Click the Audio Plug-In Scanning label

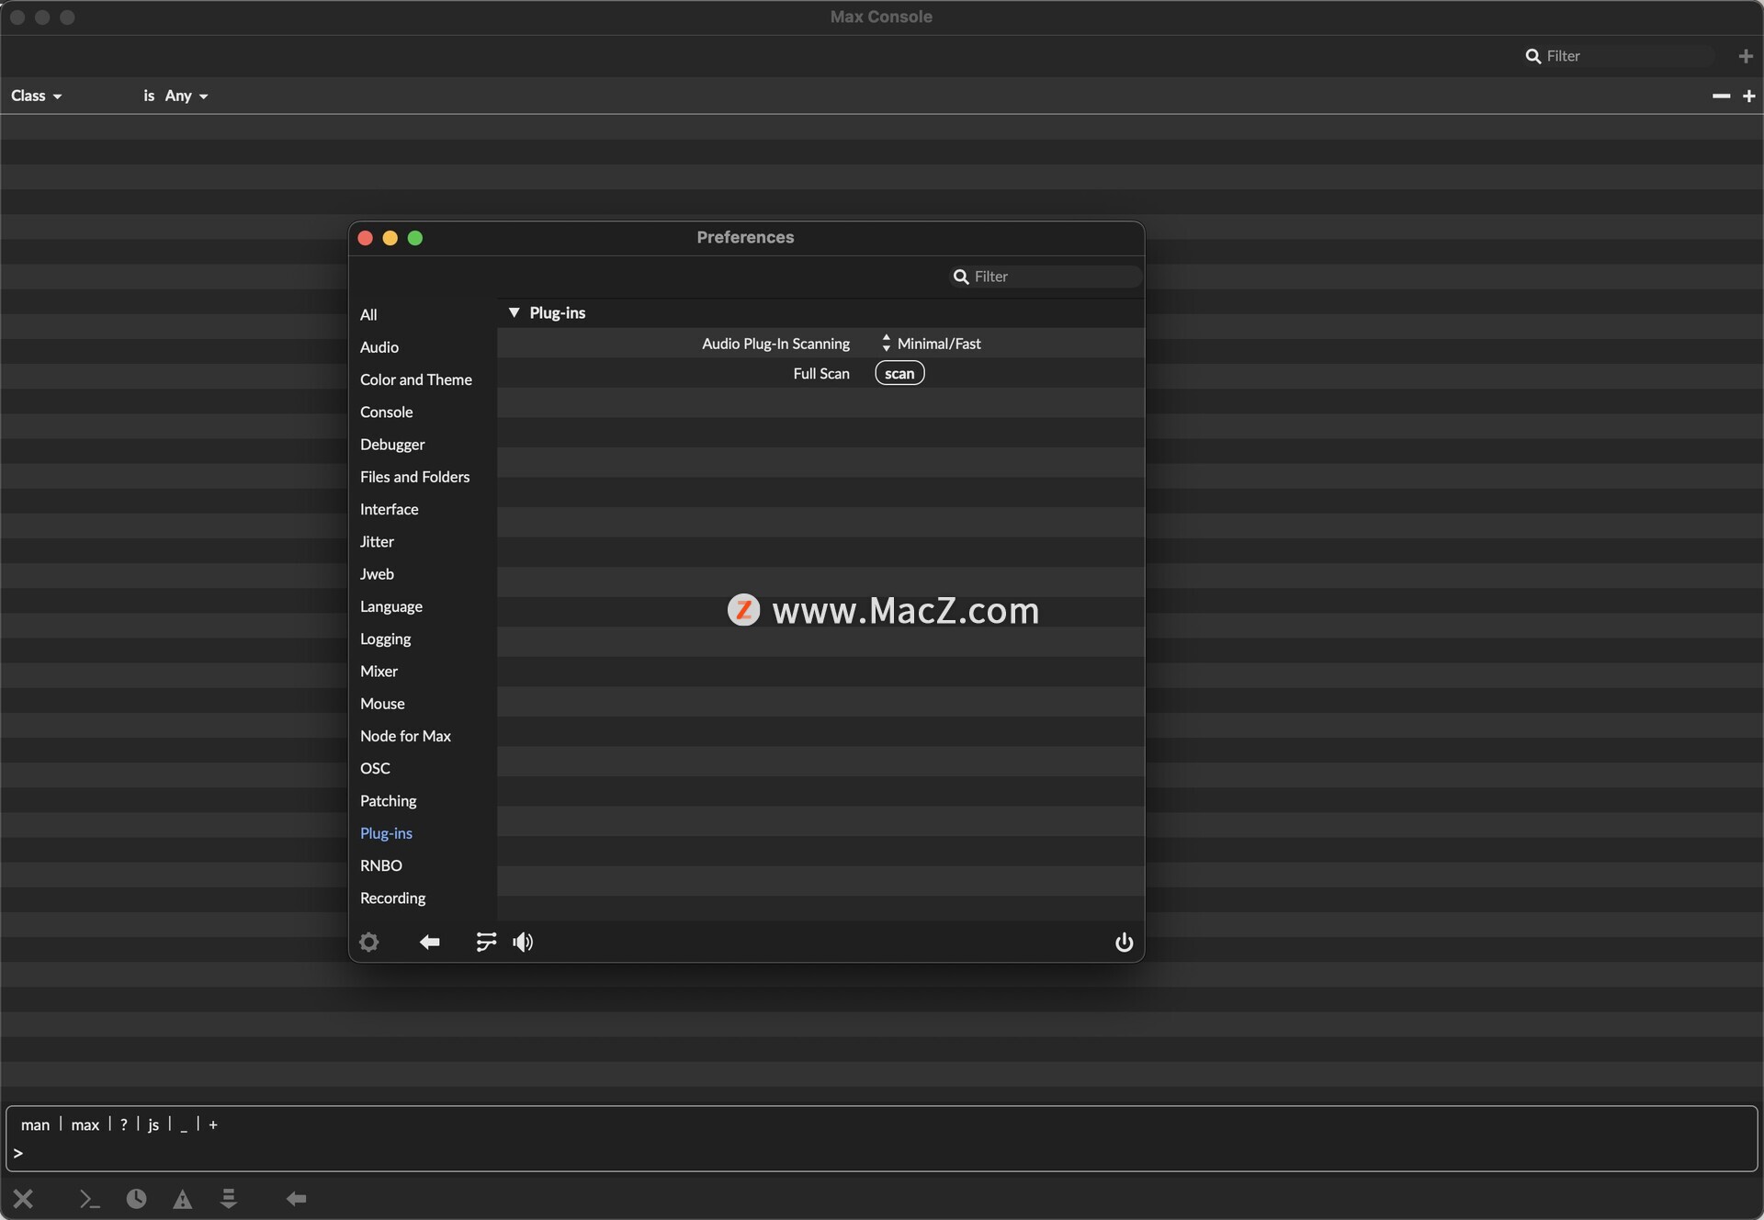[x=775, y=344]
